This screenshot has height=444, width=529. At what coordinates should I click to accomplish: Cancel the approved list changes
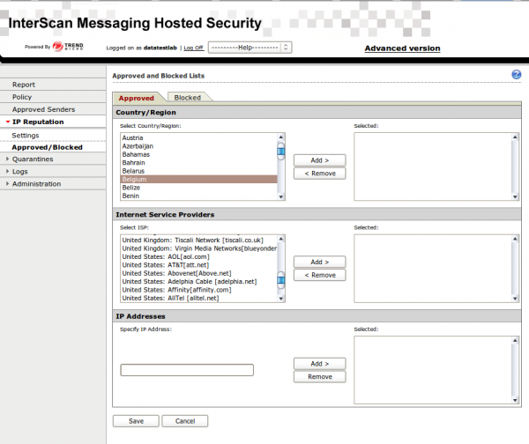point(185,421)
